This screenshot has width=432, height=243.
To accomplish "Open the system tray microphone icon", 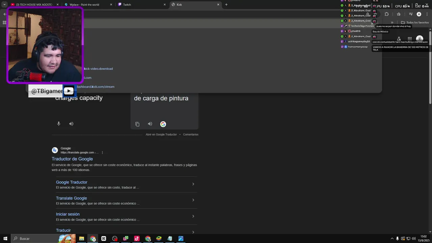I will 397,239.
